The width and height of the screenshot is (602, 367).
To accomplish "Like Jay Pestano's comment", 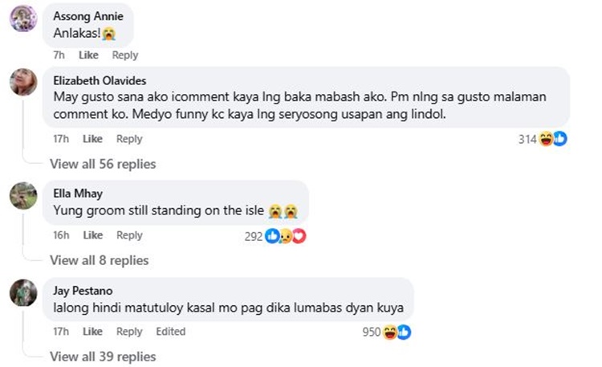I will coord(93,332).
